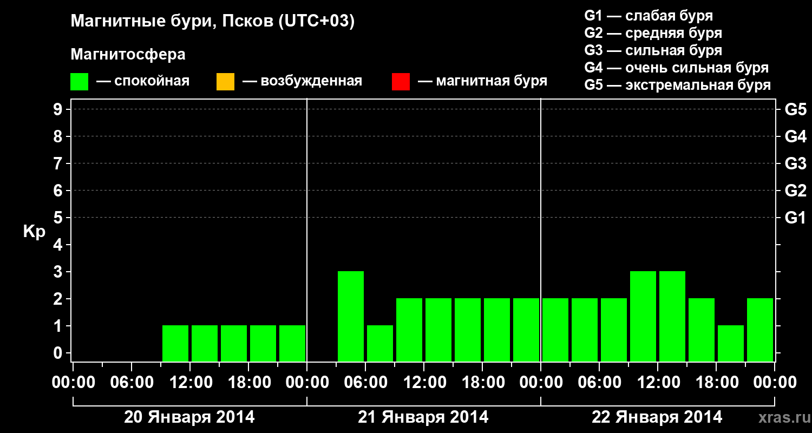This screenshot has height=433, width=812.
Task: Click the 'G2 — средняя буря' legend line
Action: [x=653, y=33]
